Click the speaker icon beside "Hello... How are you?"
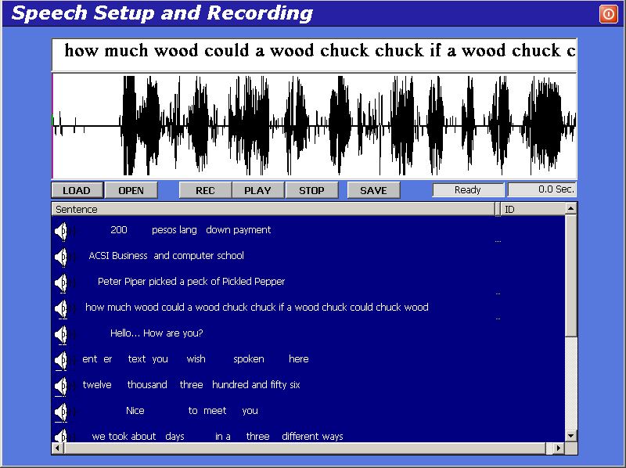 [x=61, y=335]
